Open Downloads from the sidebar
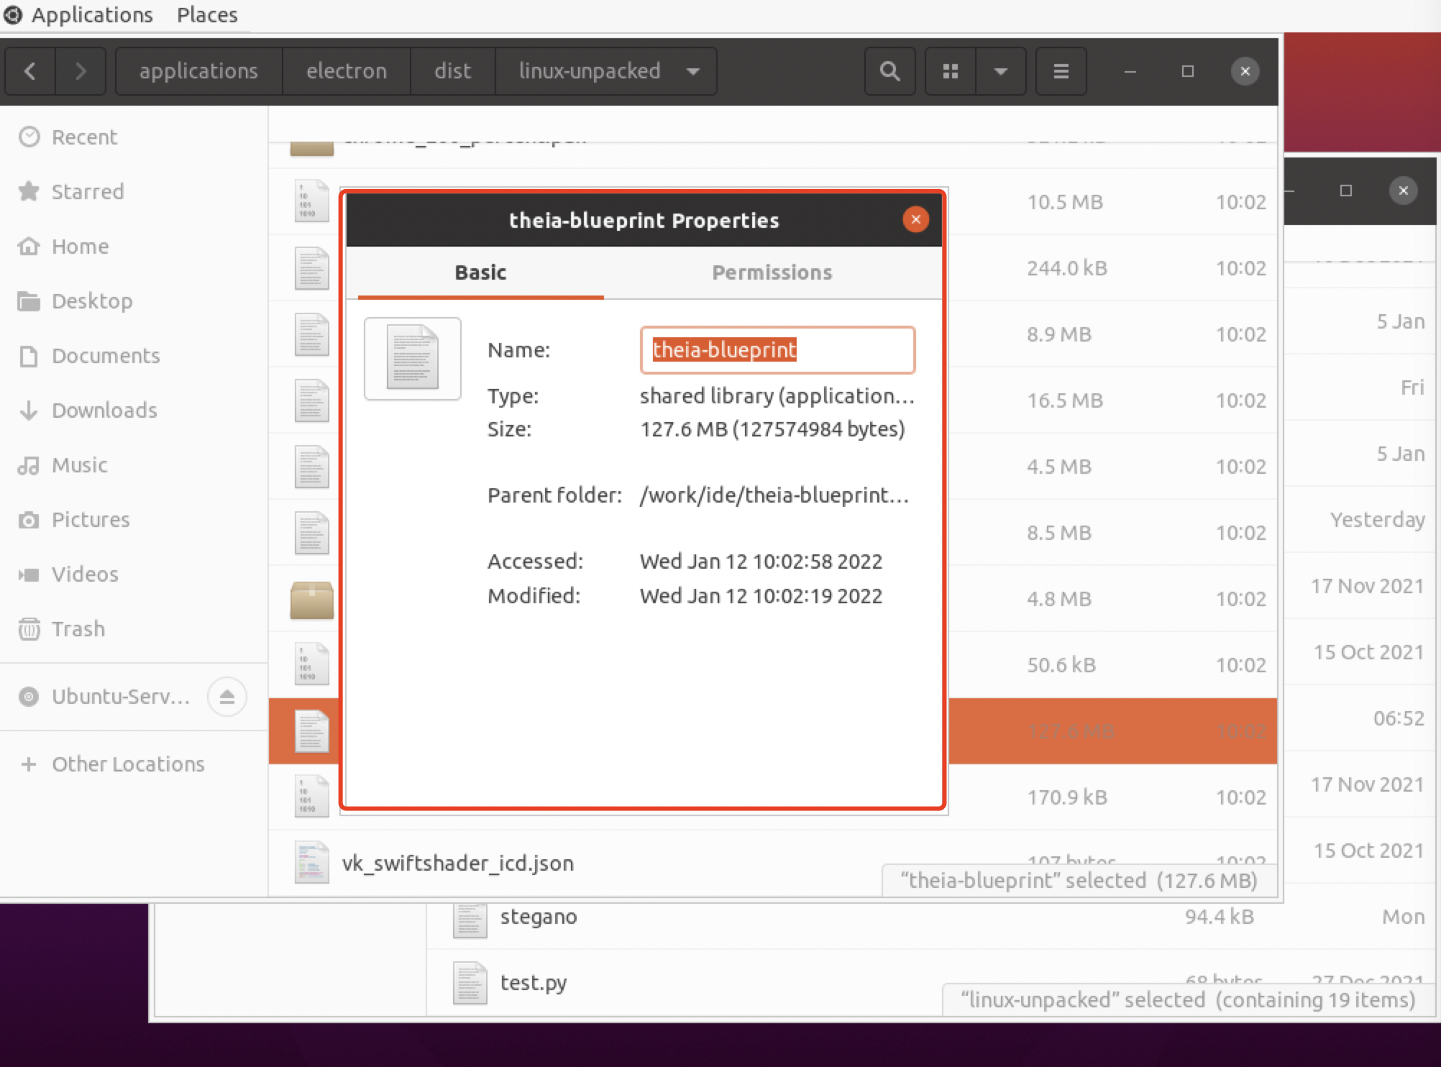 pyautogui.click(x=104, y=410)
